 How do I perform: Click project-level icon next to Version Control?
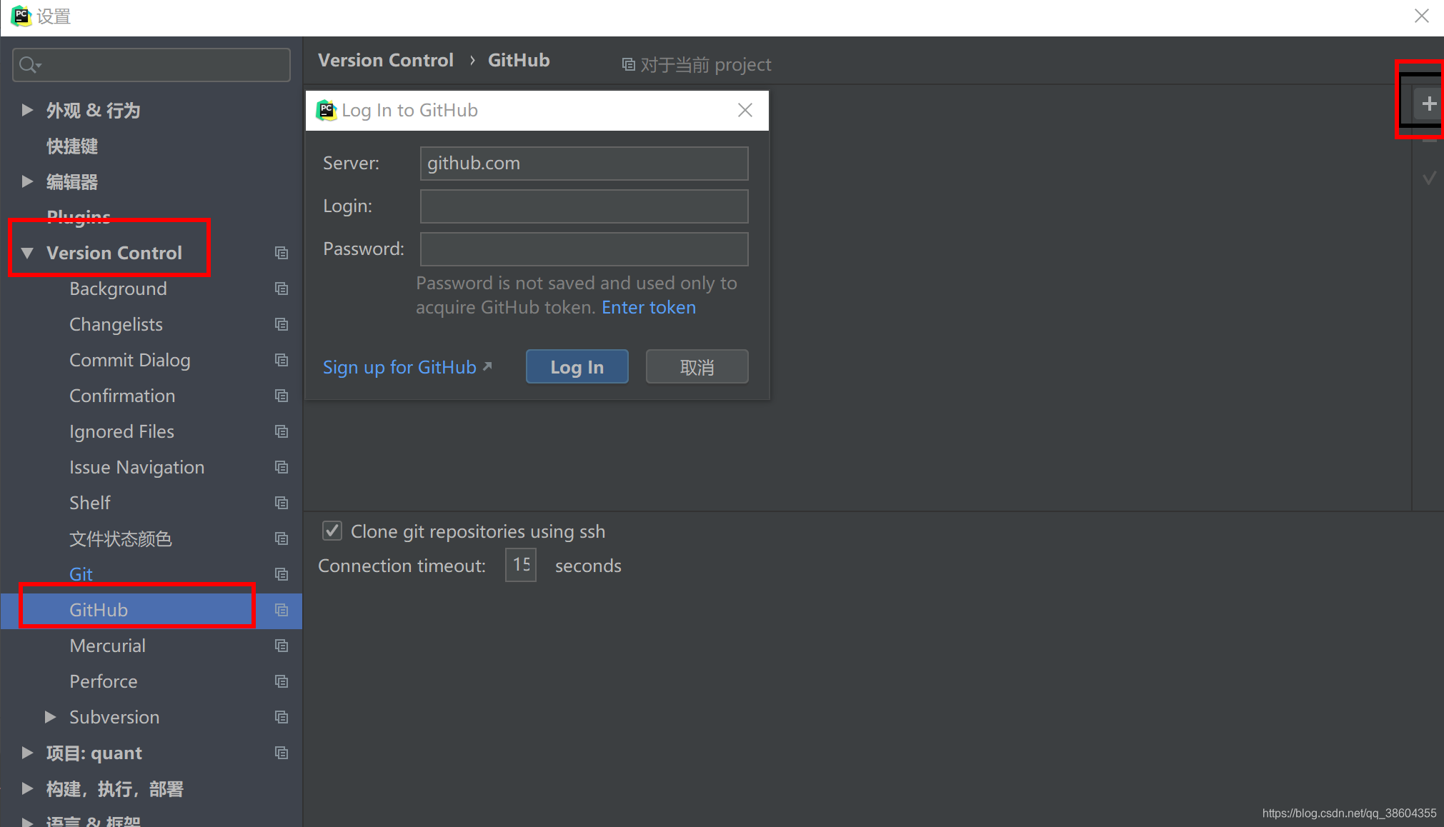pyautogui.click(x=282, y=253)
